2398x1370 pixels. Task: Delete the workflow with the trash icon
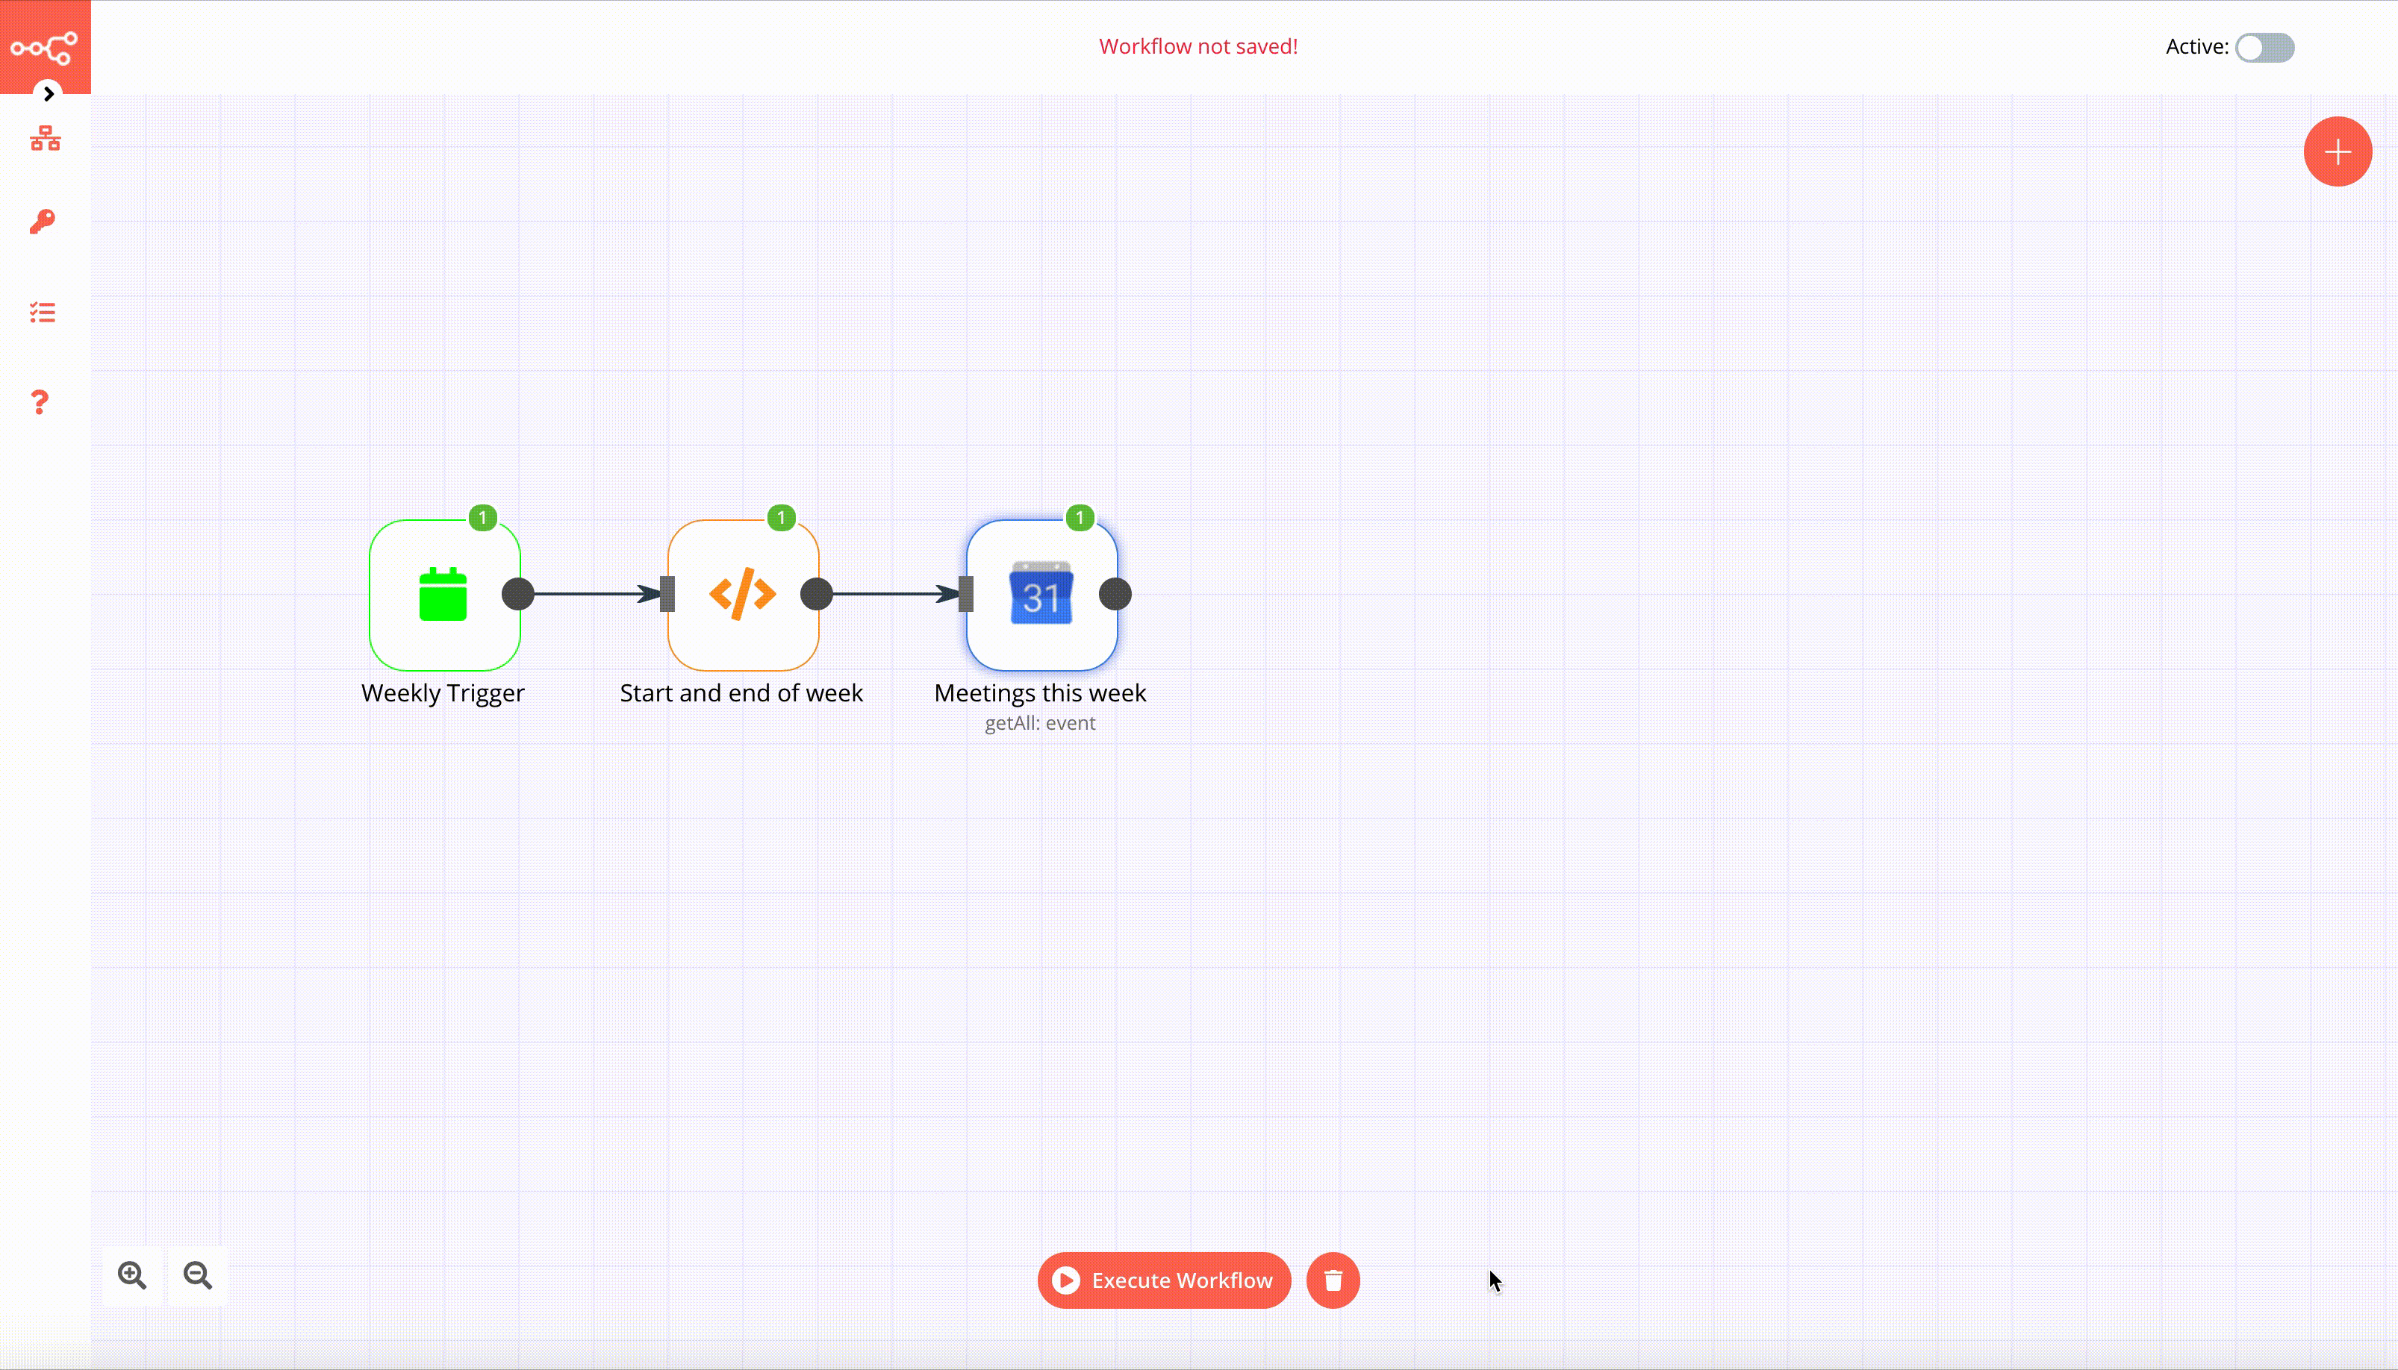[x=1333, y=1280]
